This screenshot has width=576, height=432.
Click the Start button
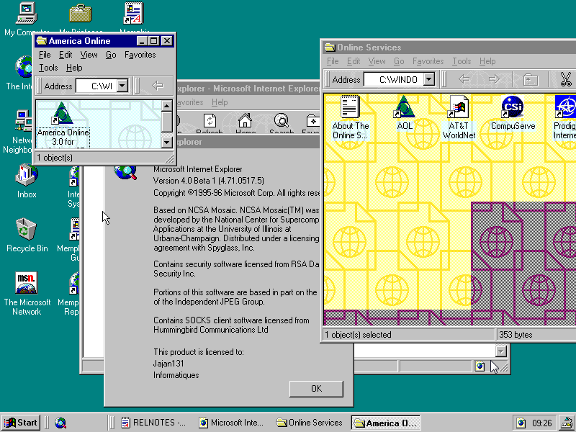click(22, 423)
